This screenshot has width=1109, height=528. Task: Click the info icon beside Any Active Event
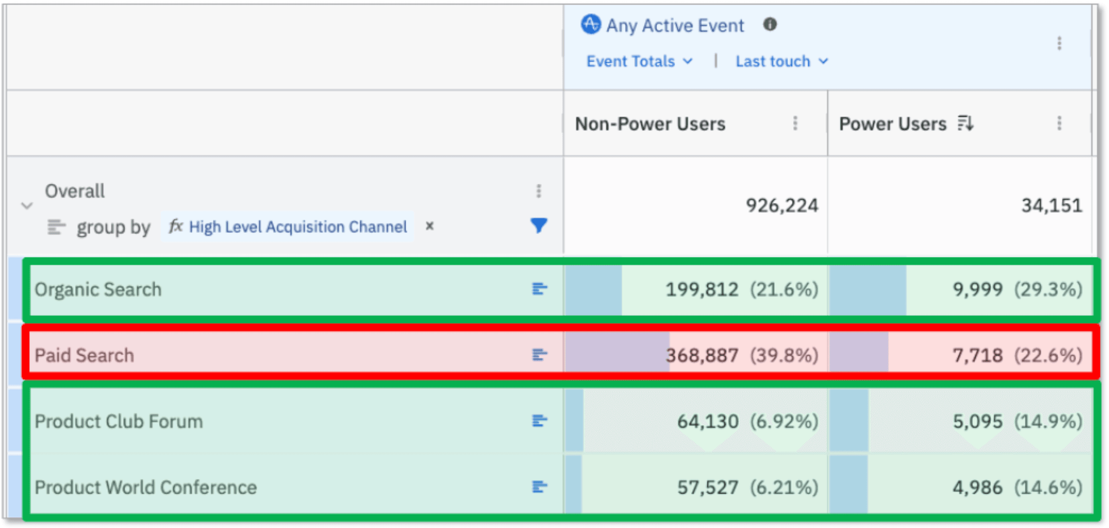[x=770, y=24]
